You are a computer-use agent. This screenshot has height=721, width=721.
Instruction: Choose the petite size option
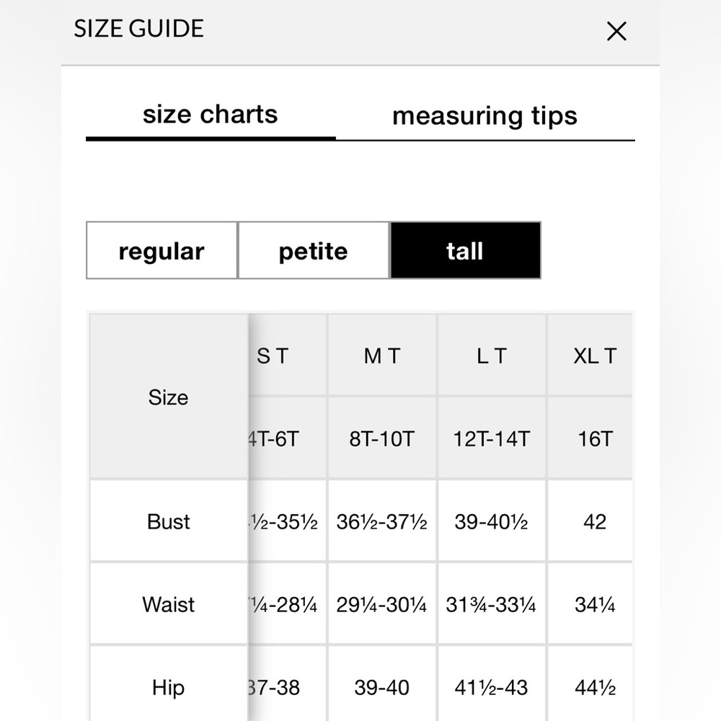[x=314, y=251]
